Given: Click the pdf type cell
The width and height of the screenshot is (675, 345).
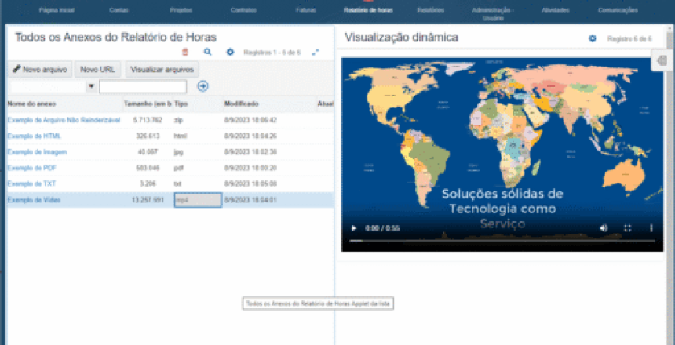Looking at the screenshot, I should pyautogui.click(x=179, y=168).
